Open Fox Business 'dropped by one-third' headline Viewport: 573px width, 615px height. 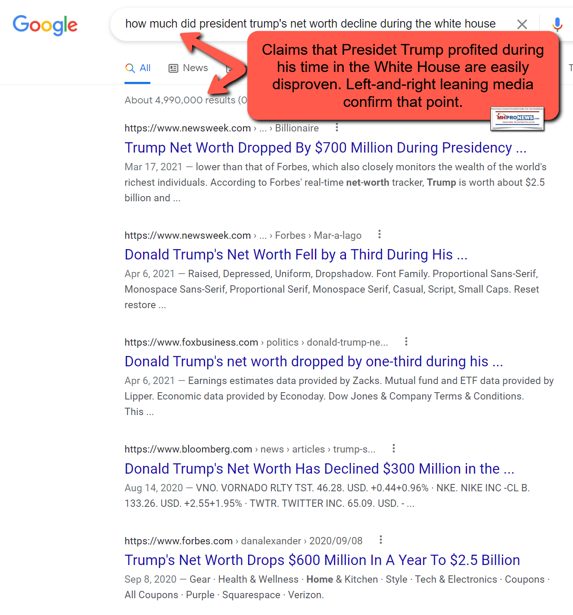[314, 362]
